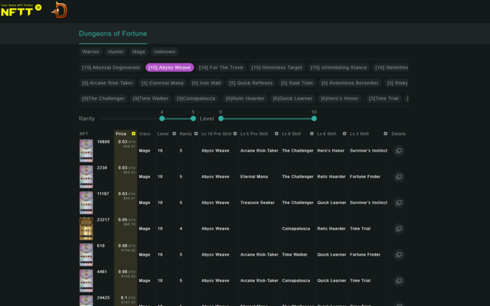Click 'Time Walker' in NFT 610 row
Image resolution: width=490 pixels, height=306 pixels.
tap(295, 255)
